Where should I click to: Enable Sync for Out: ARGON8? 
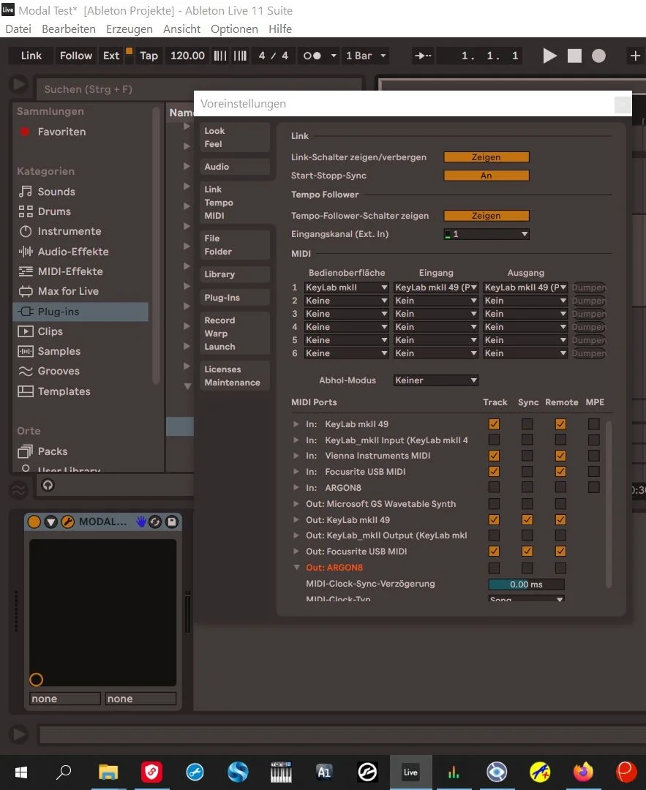point(527,568)
